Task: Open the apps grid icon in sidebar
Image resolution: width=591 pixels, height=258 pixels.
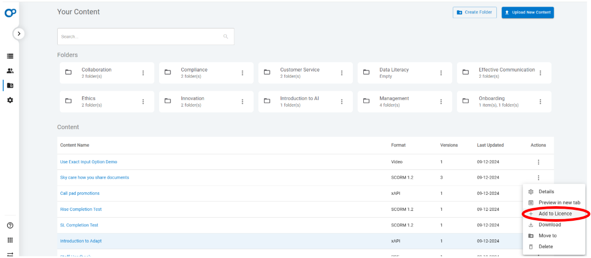Action: 10,240
